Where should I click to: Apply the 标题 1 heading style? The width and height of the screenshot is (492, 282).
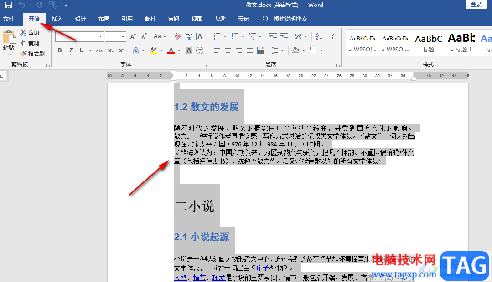(461, 43)
